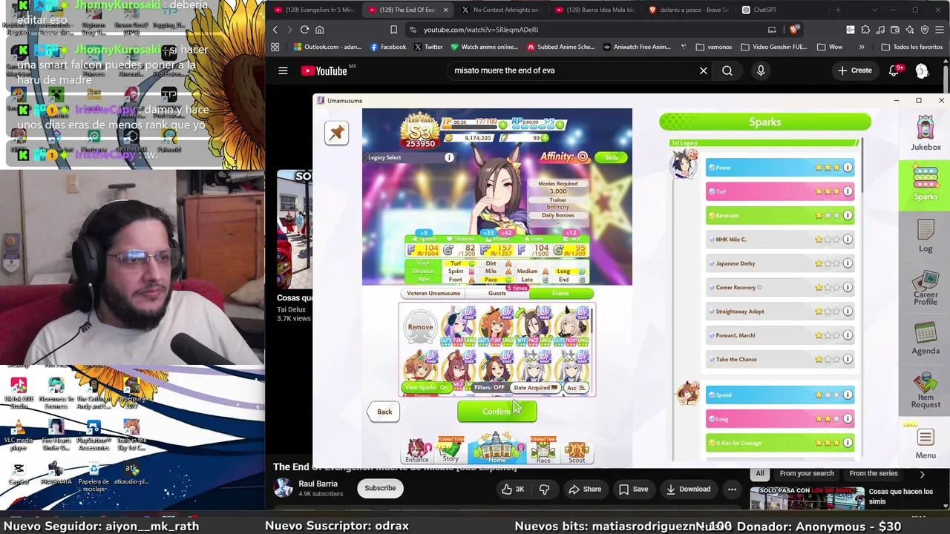The width and height of the screenshot is (950, 534).
Task: Toggle the Asc sort order
Action: click(x=576, y=388)
